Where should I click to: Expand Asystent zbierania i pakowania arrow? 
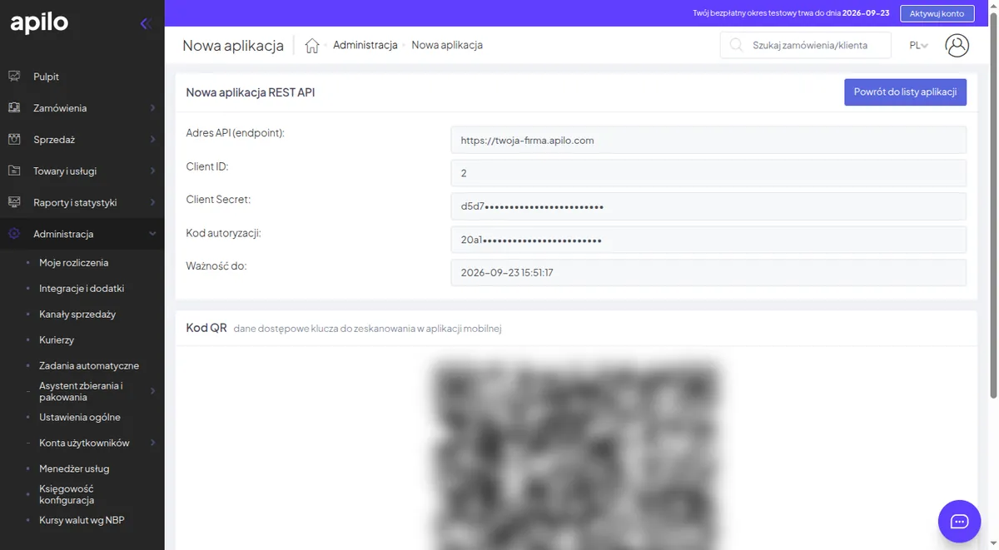pyautogui.click(x=152, y=391)
